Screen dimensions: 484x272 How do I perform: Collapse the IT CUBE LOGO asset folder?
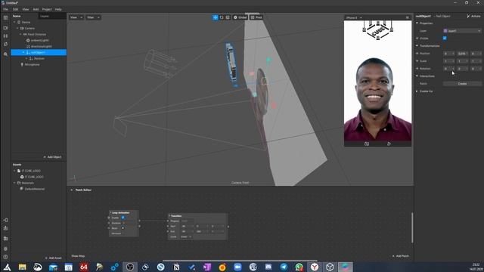[14, 171]
